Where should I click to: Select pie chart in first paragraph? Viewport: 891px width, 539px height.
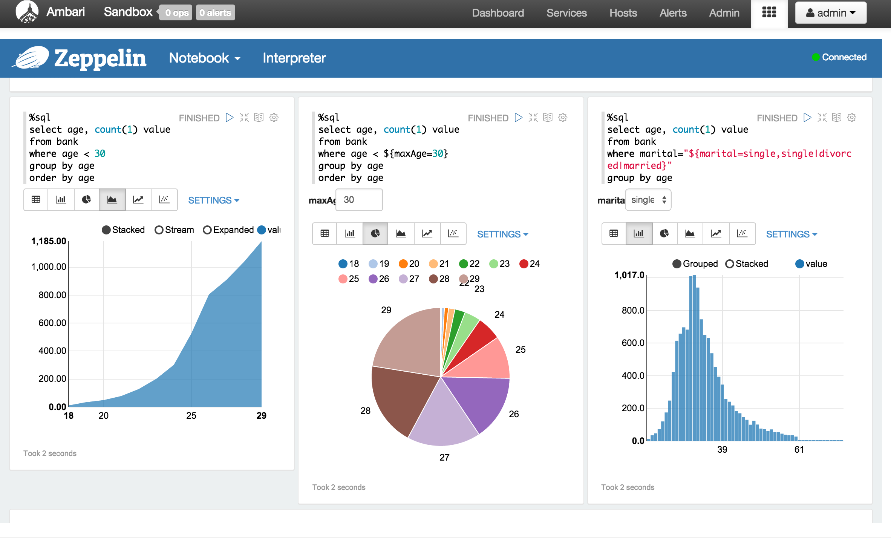(x=86, y=200)
